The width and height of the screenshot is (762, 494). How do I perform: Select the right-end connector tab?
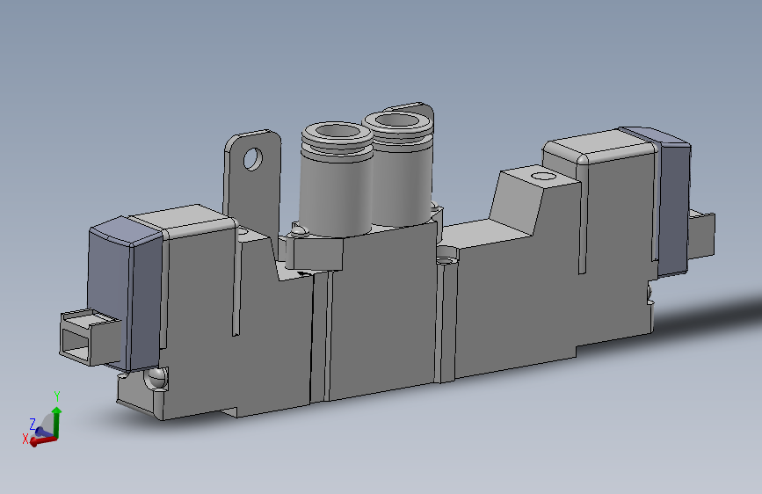(701, 236)
